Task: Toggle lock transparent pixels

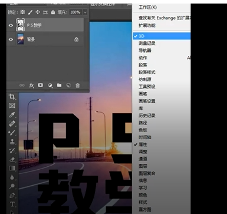Action: click(22, 12)
